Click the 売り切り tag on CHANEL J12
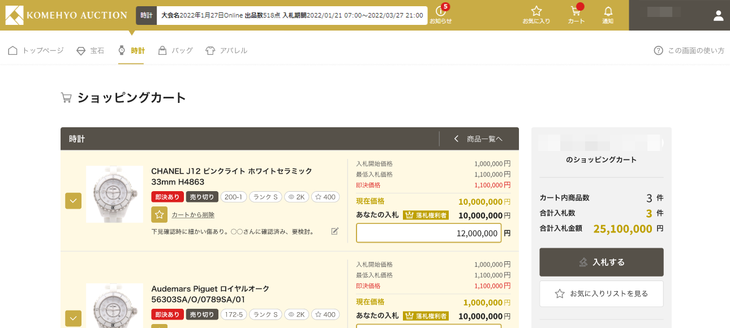This screenshot has height=328, width=730. point(202,197)
